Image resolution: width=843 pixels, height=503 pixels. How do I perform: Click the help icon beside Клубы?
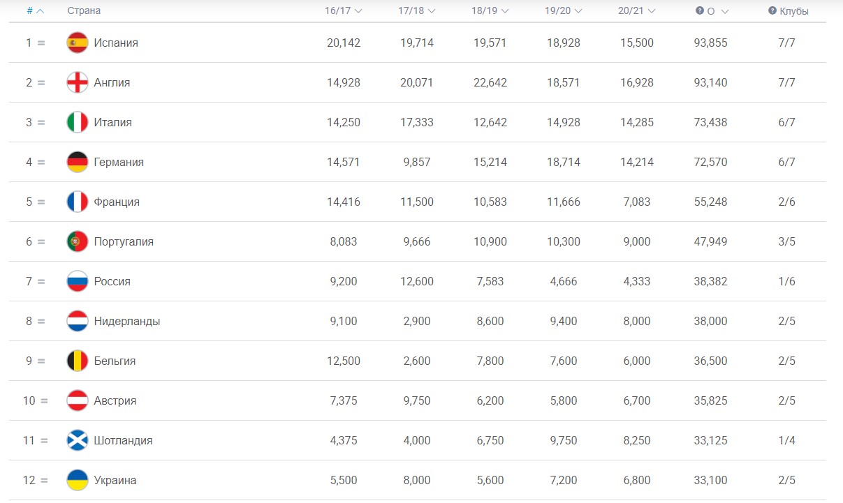(772, 11)
